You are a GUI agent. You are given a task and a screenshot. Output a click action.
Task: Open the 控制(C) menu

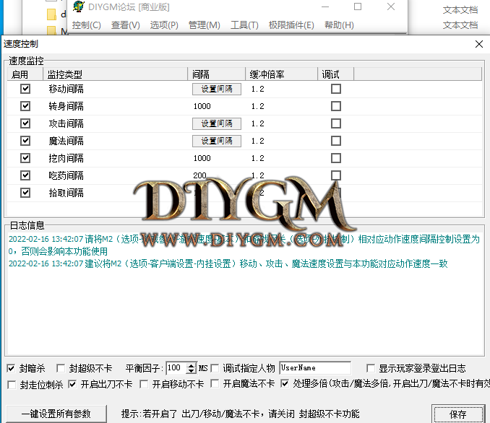point(87,25)
